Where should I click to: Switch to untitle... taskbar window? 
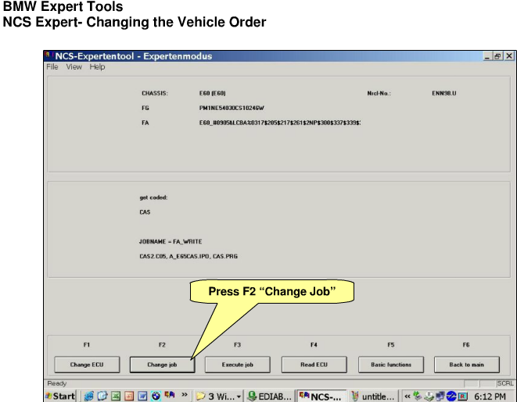click(373, 396)
